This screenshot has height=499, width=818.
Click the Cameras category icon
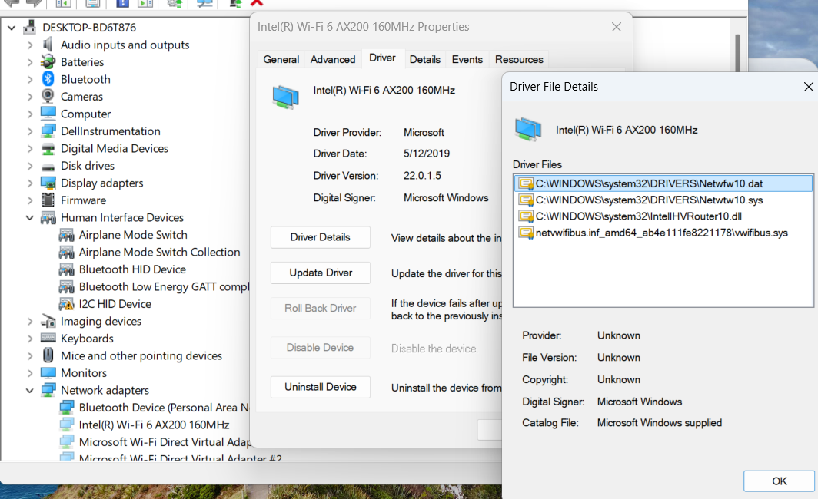pos(48,97)
